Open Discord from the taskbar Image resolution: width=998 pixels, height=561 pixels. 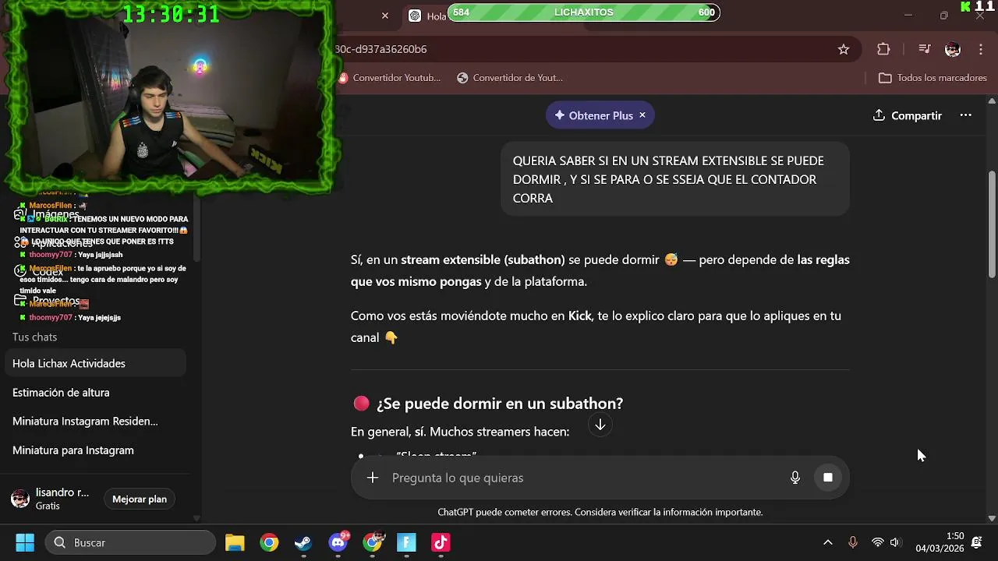pyautogui.click(x=338, y=542)
